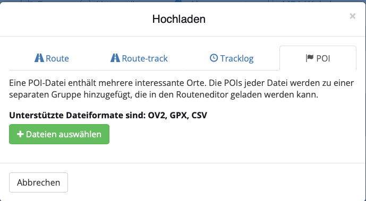Screen dimensions: 366x201
Task: Click the plus icon in green button
Action: coord(20,134)
